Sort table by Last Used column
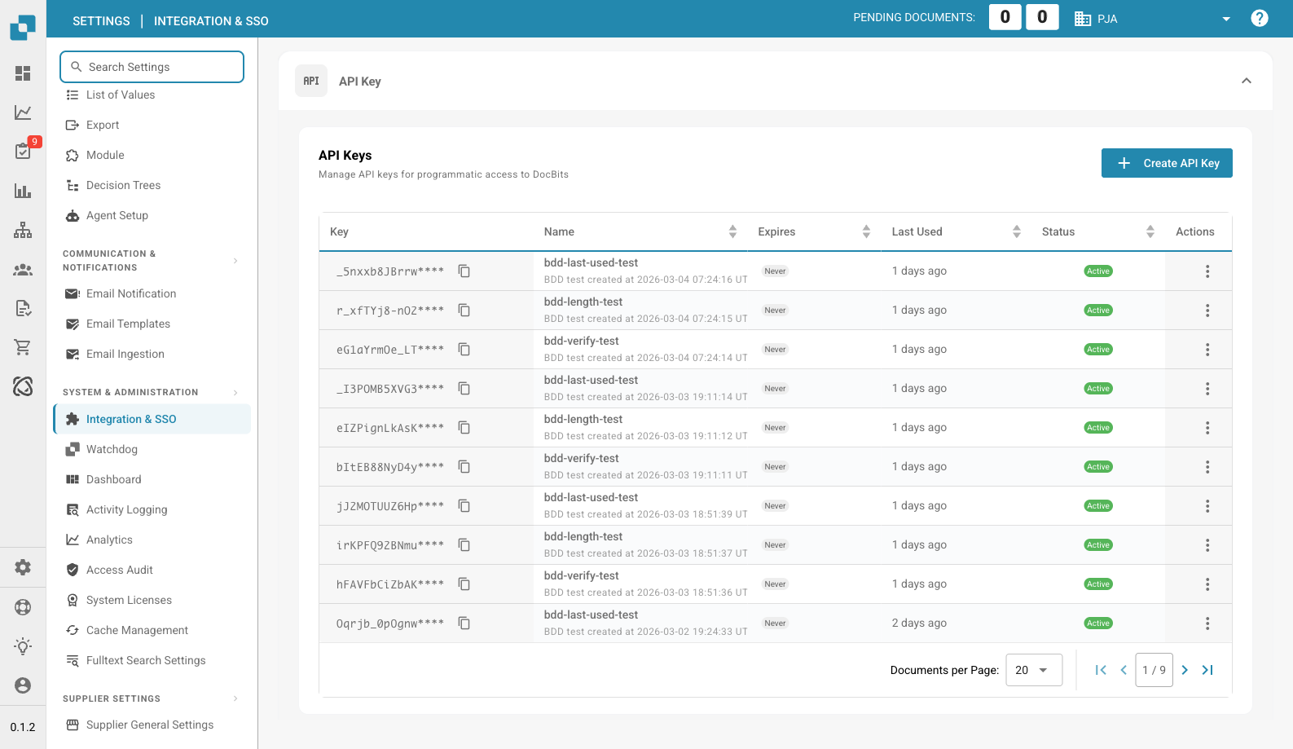 click(1017, 231)
